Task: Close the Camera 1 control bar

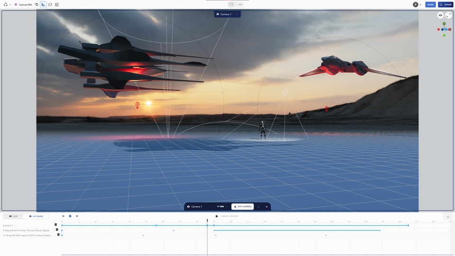Action: point(266,207)
